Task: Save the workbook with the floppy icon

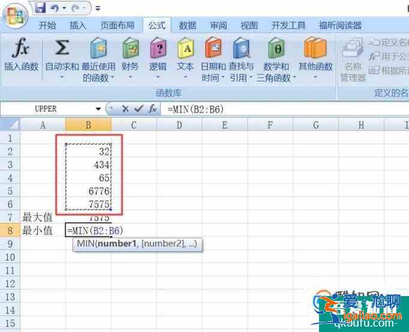Action: (40, 8)
